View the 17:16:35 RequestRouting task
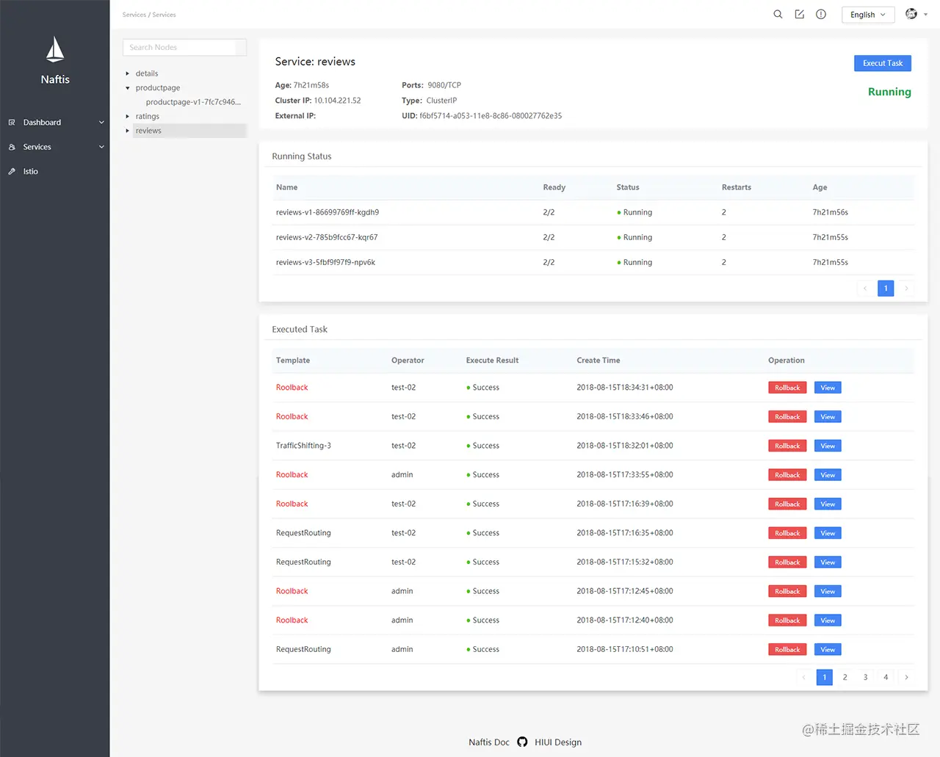Viewport: 940px width, 757px height. [x=828, y=533]
